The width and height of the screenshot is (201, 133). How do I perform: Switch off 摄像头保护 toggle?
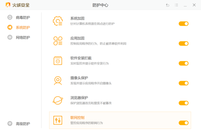(x=183, y=83)
